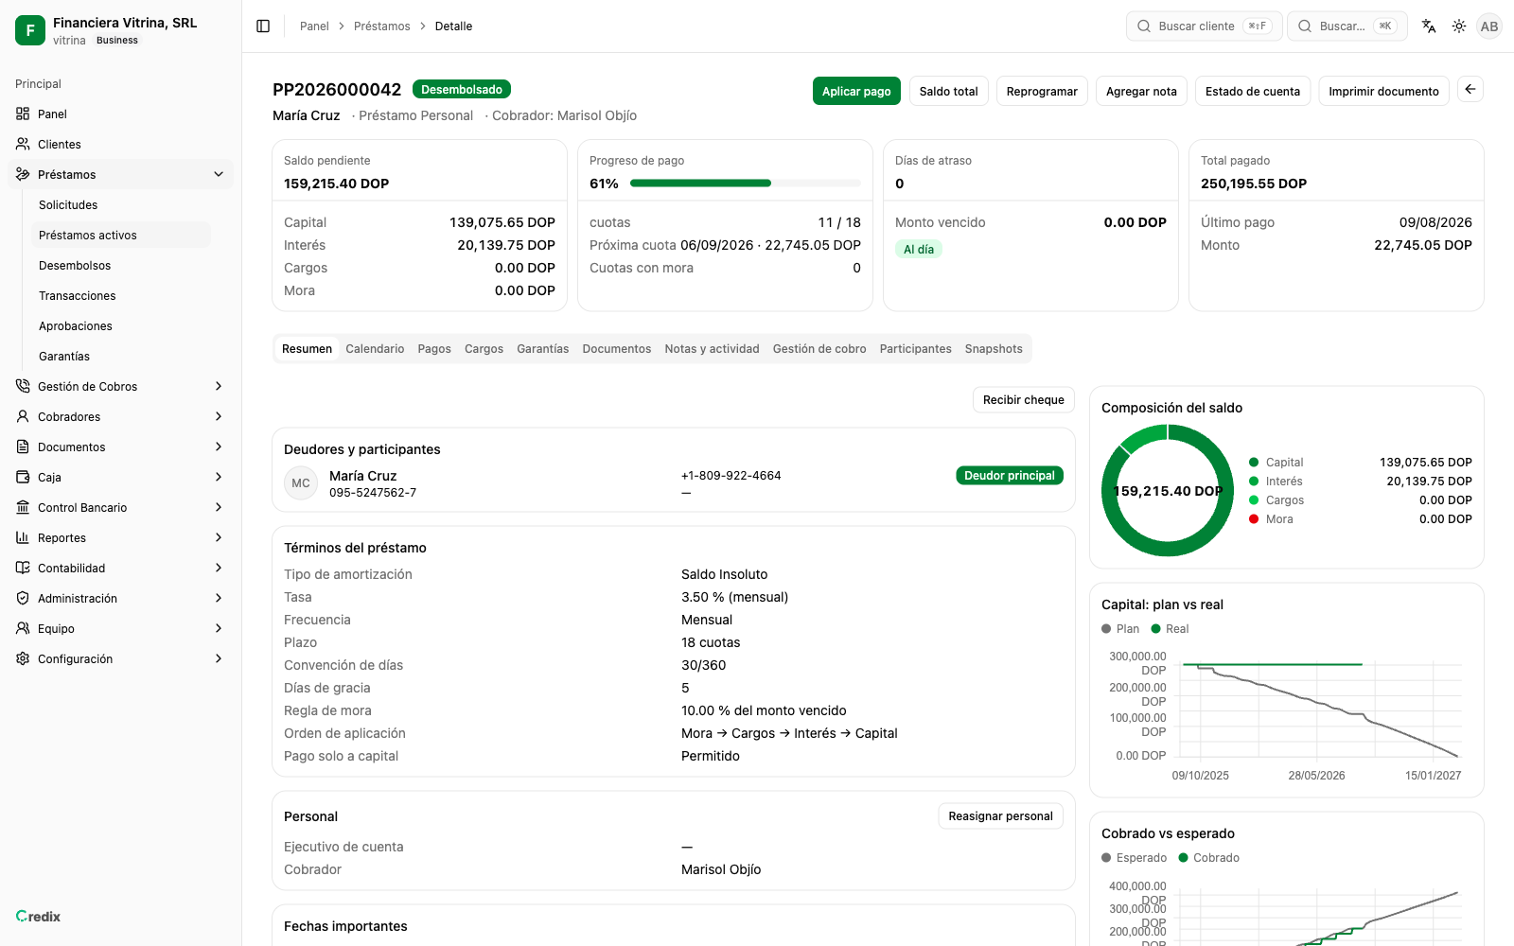Expand the Cobradores chevron
The image size is (1514, 946).
click(x=219, y=416)
